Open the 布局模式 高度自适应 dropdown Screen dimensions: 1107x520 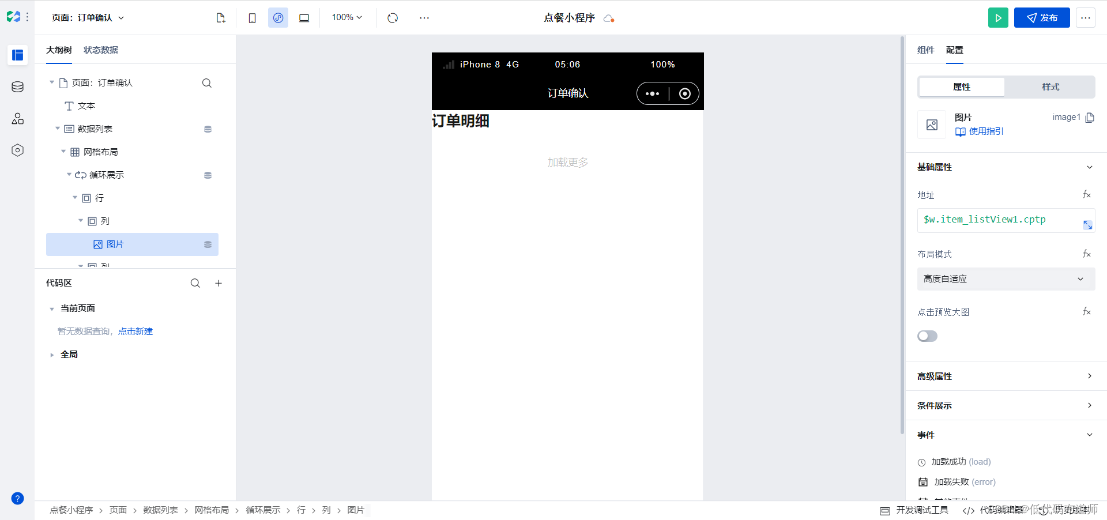point(1006,279)
